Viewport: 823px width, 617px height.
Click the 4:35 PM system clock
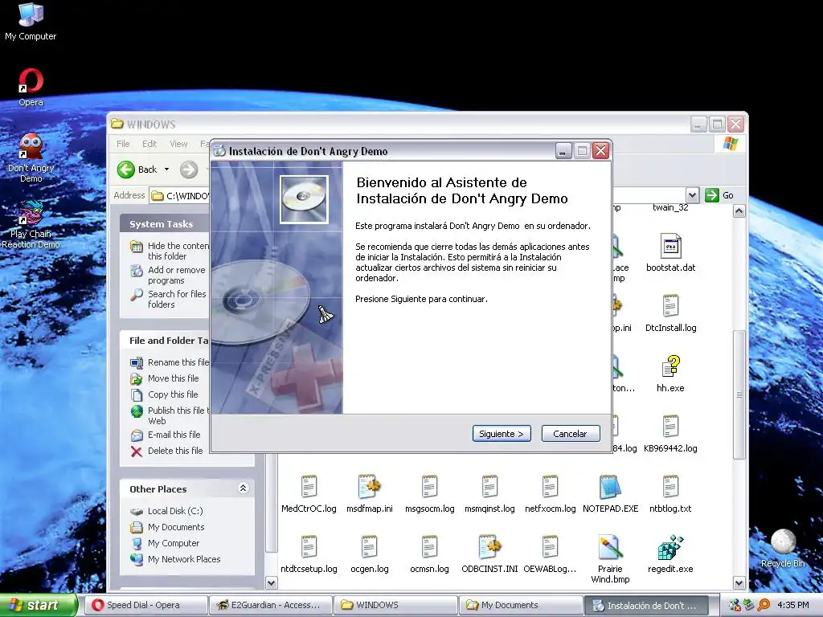(793, 605)
